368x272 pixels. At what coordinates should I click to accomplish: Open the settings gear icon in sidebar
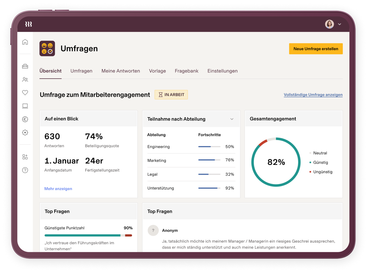pos(25,132)
